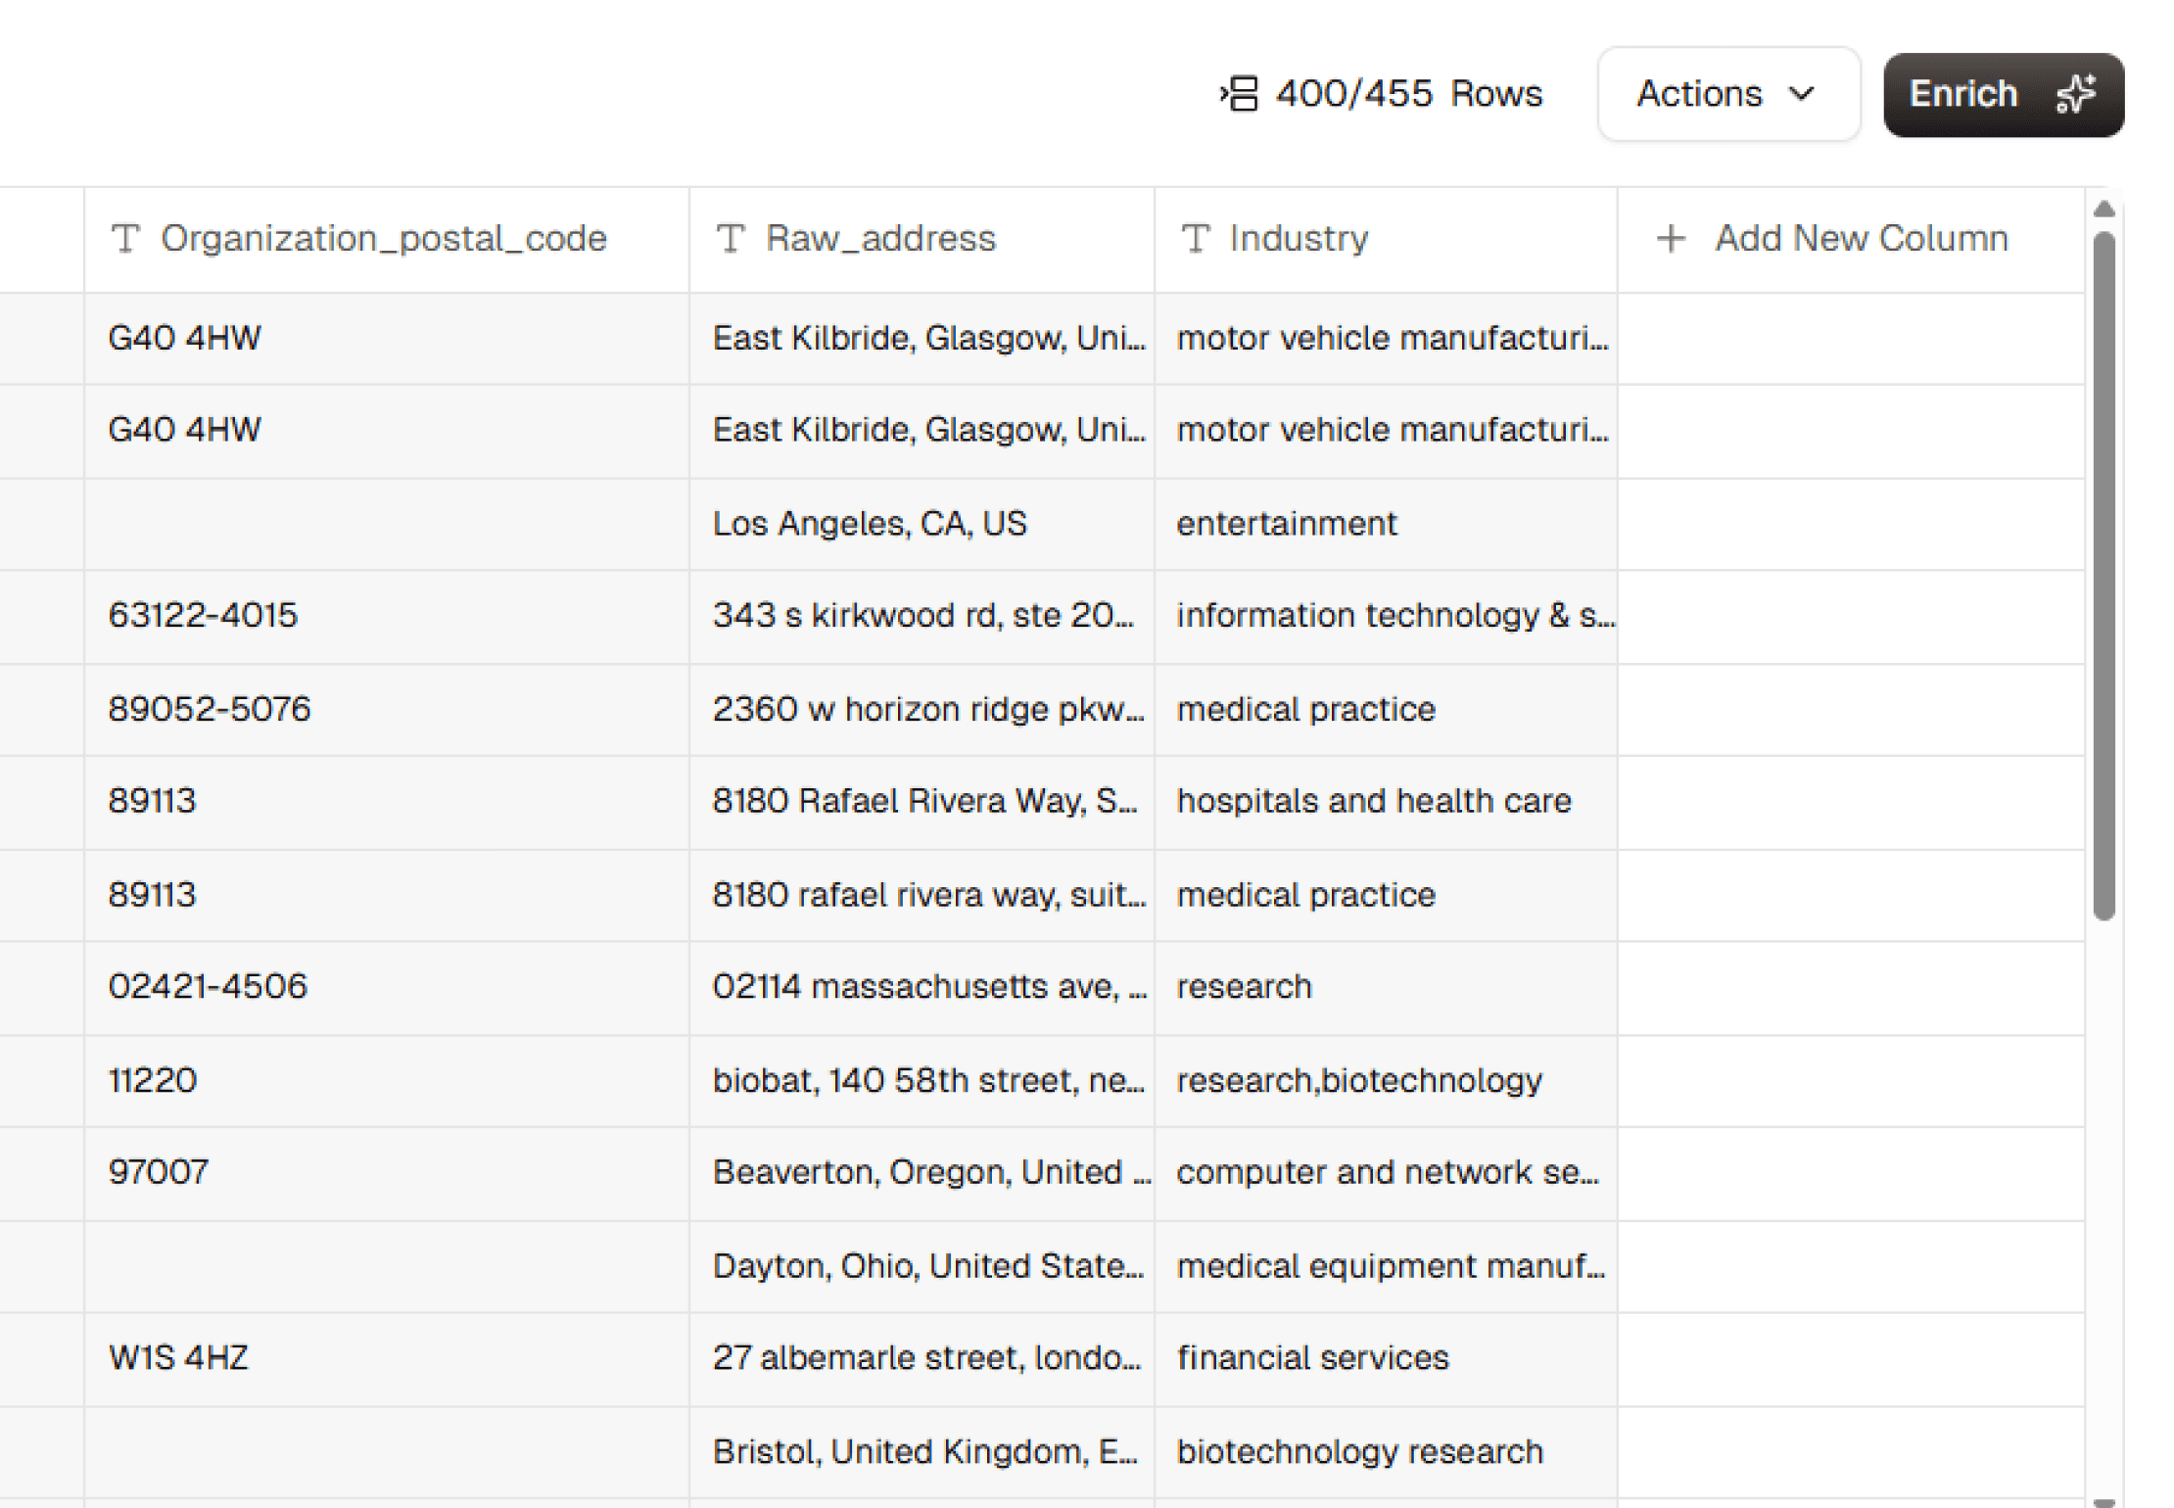
Task: Click the plus icon for new column
Action: 1671,238
